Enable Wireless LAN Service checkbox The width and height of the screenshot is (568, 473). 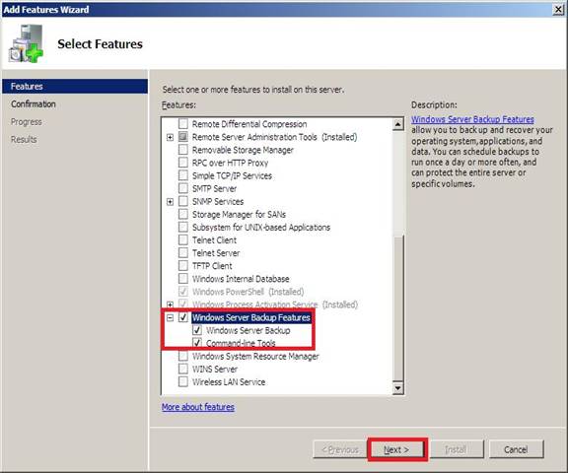pos(183,381)
